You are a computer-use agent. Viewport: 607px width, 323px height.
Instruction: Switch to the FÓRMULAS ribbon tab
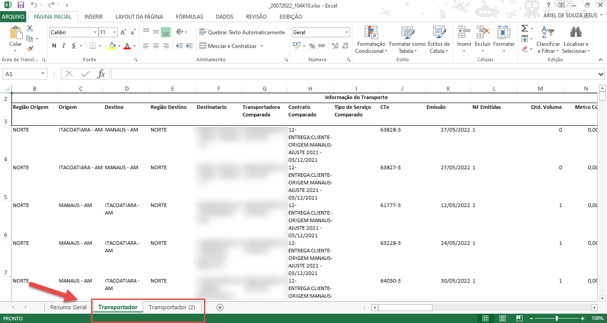[x=189, y=17]
